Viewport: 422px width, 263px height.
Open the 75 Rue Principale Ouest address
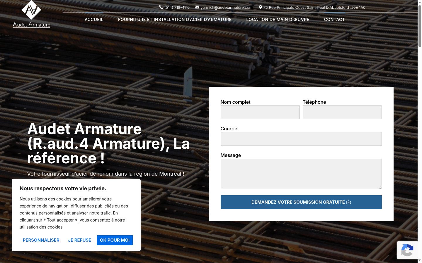314,8
